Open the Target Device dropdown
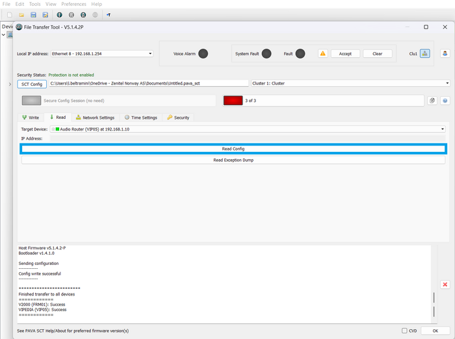455x339 pixels. pos(248,129)
